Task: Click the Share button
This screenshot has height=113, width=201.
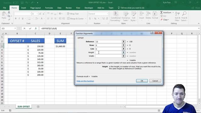Action: pos(196,8)
